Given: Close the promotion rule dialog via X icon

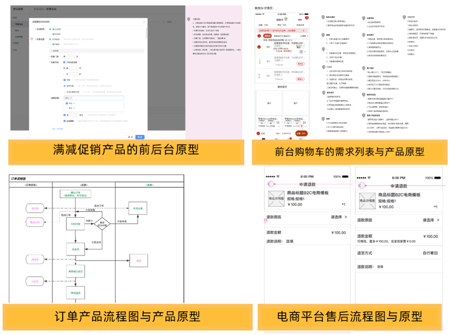Looking at the screenshot, I should pos(144,22).
